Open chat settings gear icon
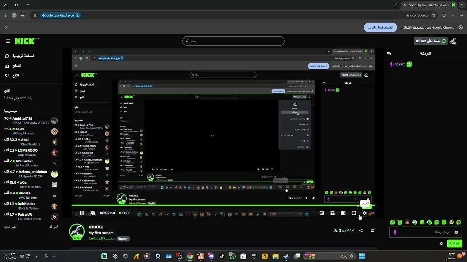Screen dimensions: 467x262 click(441, 243)
